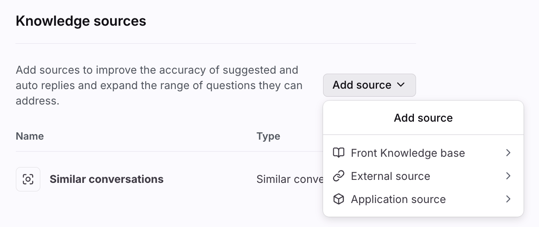Click the sources description paragraph

click(159, 85)
